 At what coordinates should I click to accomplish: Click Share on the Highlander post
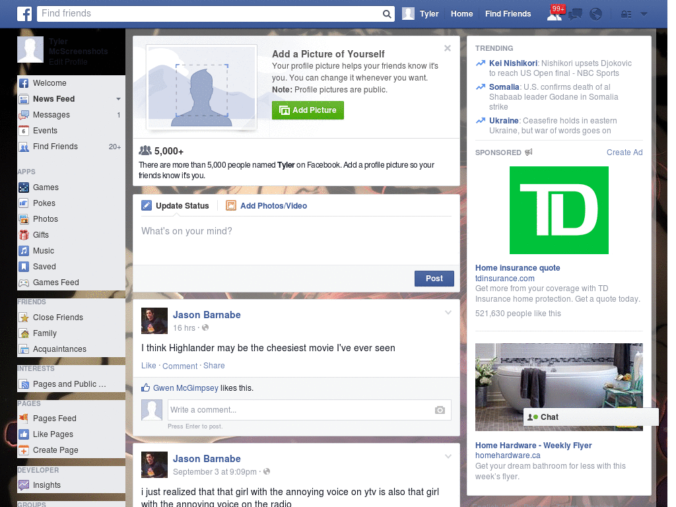point(214,366)
